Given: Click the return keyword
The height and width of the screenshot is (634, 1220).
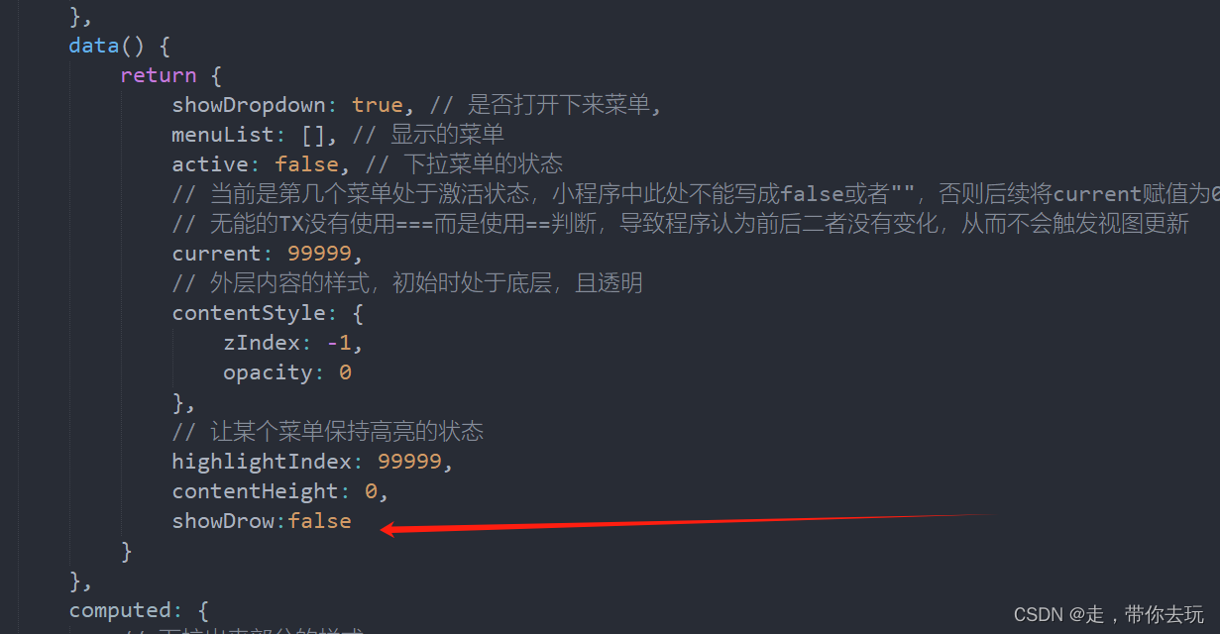Looking at the screenshot, I should pos(159,75).
